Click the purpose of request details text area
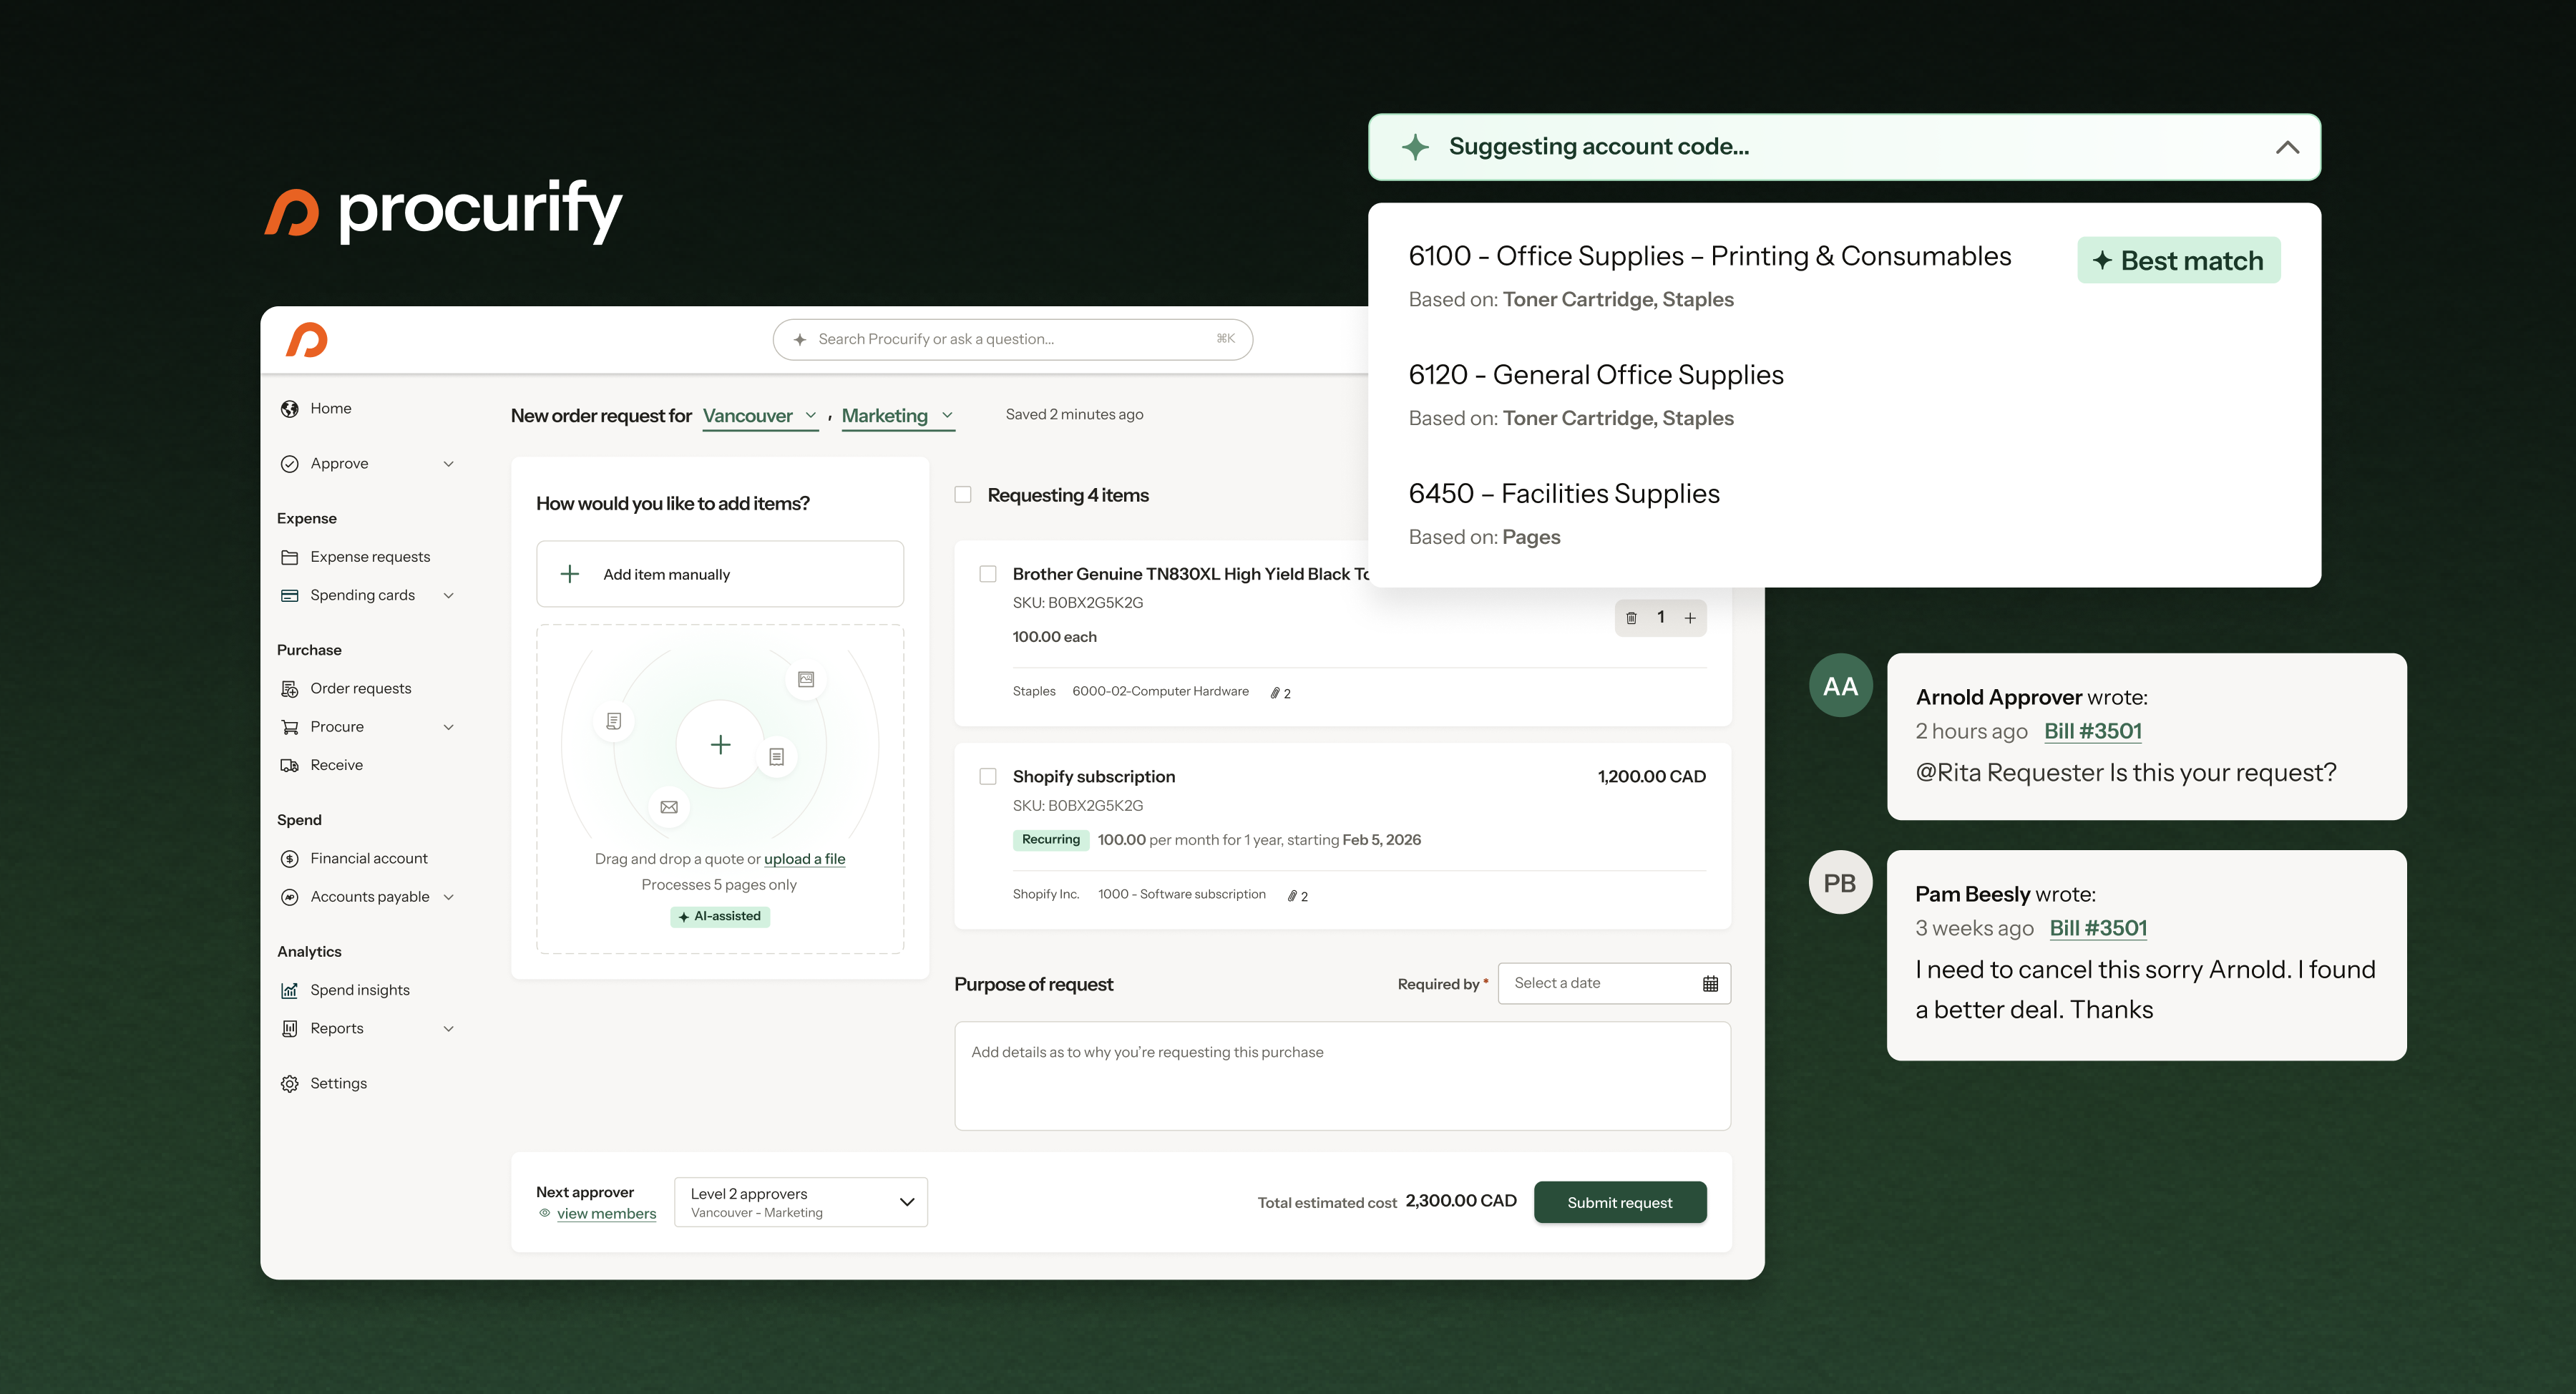Screen dimensions: 2576x1394 tap(1342, 1076)
